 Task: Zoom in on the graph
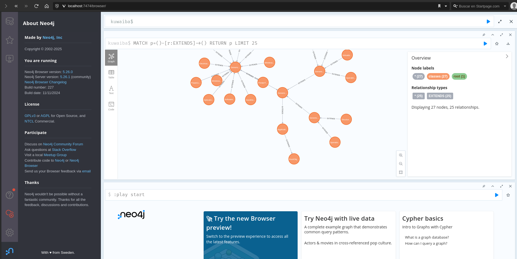point(401,155)
